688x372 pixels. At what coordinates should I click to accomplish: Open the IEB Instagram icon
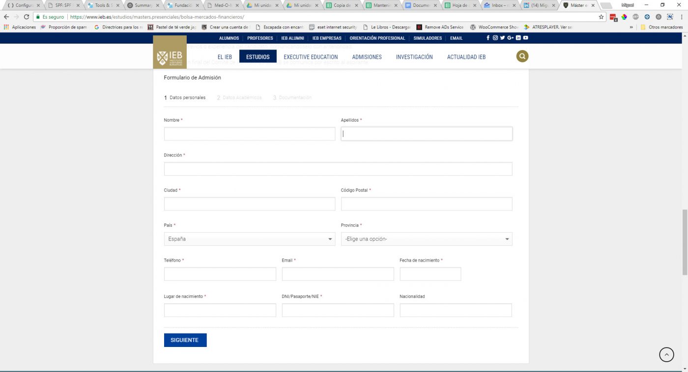click(495, 38)
